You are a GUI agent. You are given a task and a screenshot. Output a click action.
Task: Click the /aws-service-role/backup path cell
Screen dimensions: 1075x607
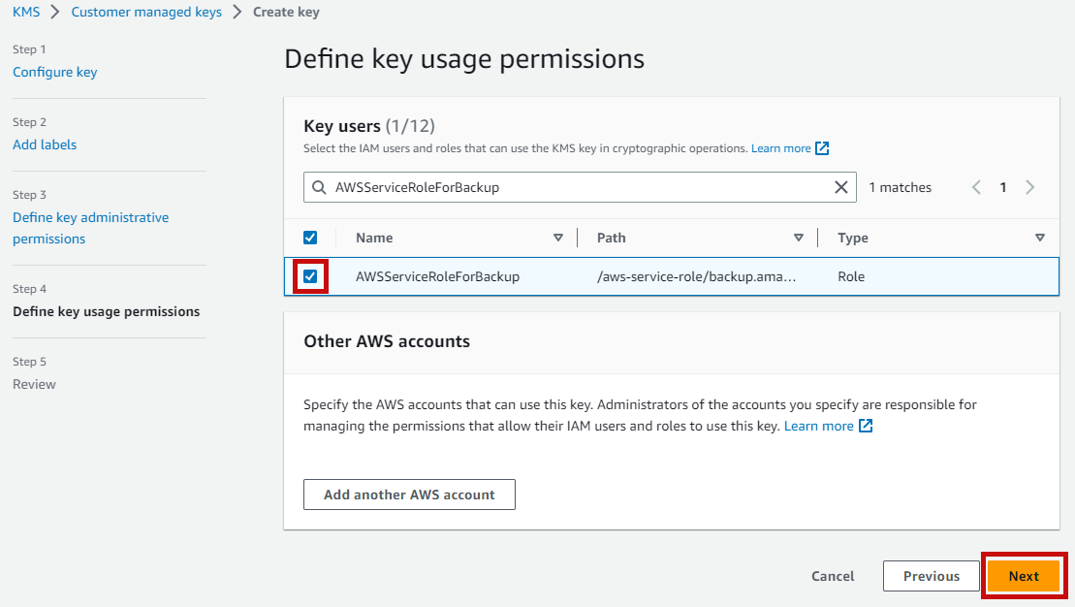pyautogui.click(x=697, y=276)
